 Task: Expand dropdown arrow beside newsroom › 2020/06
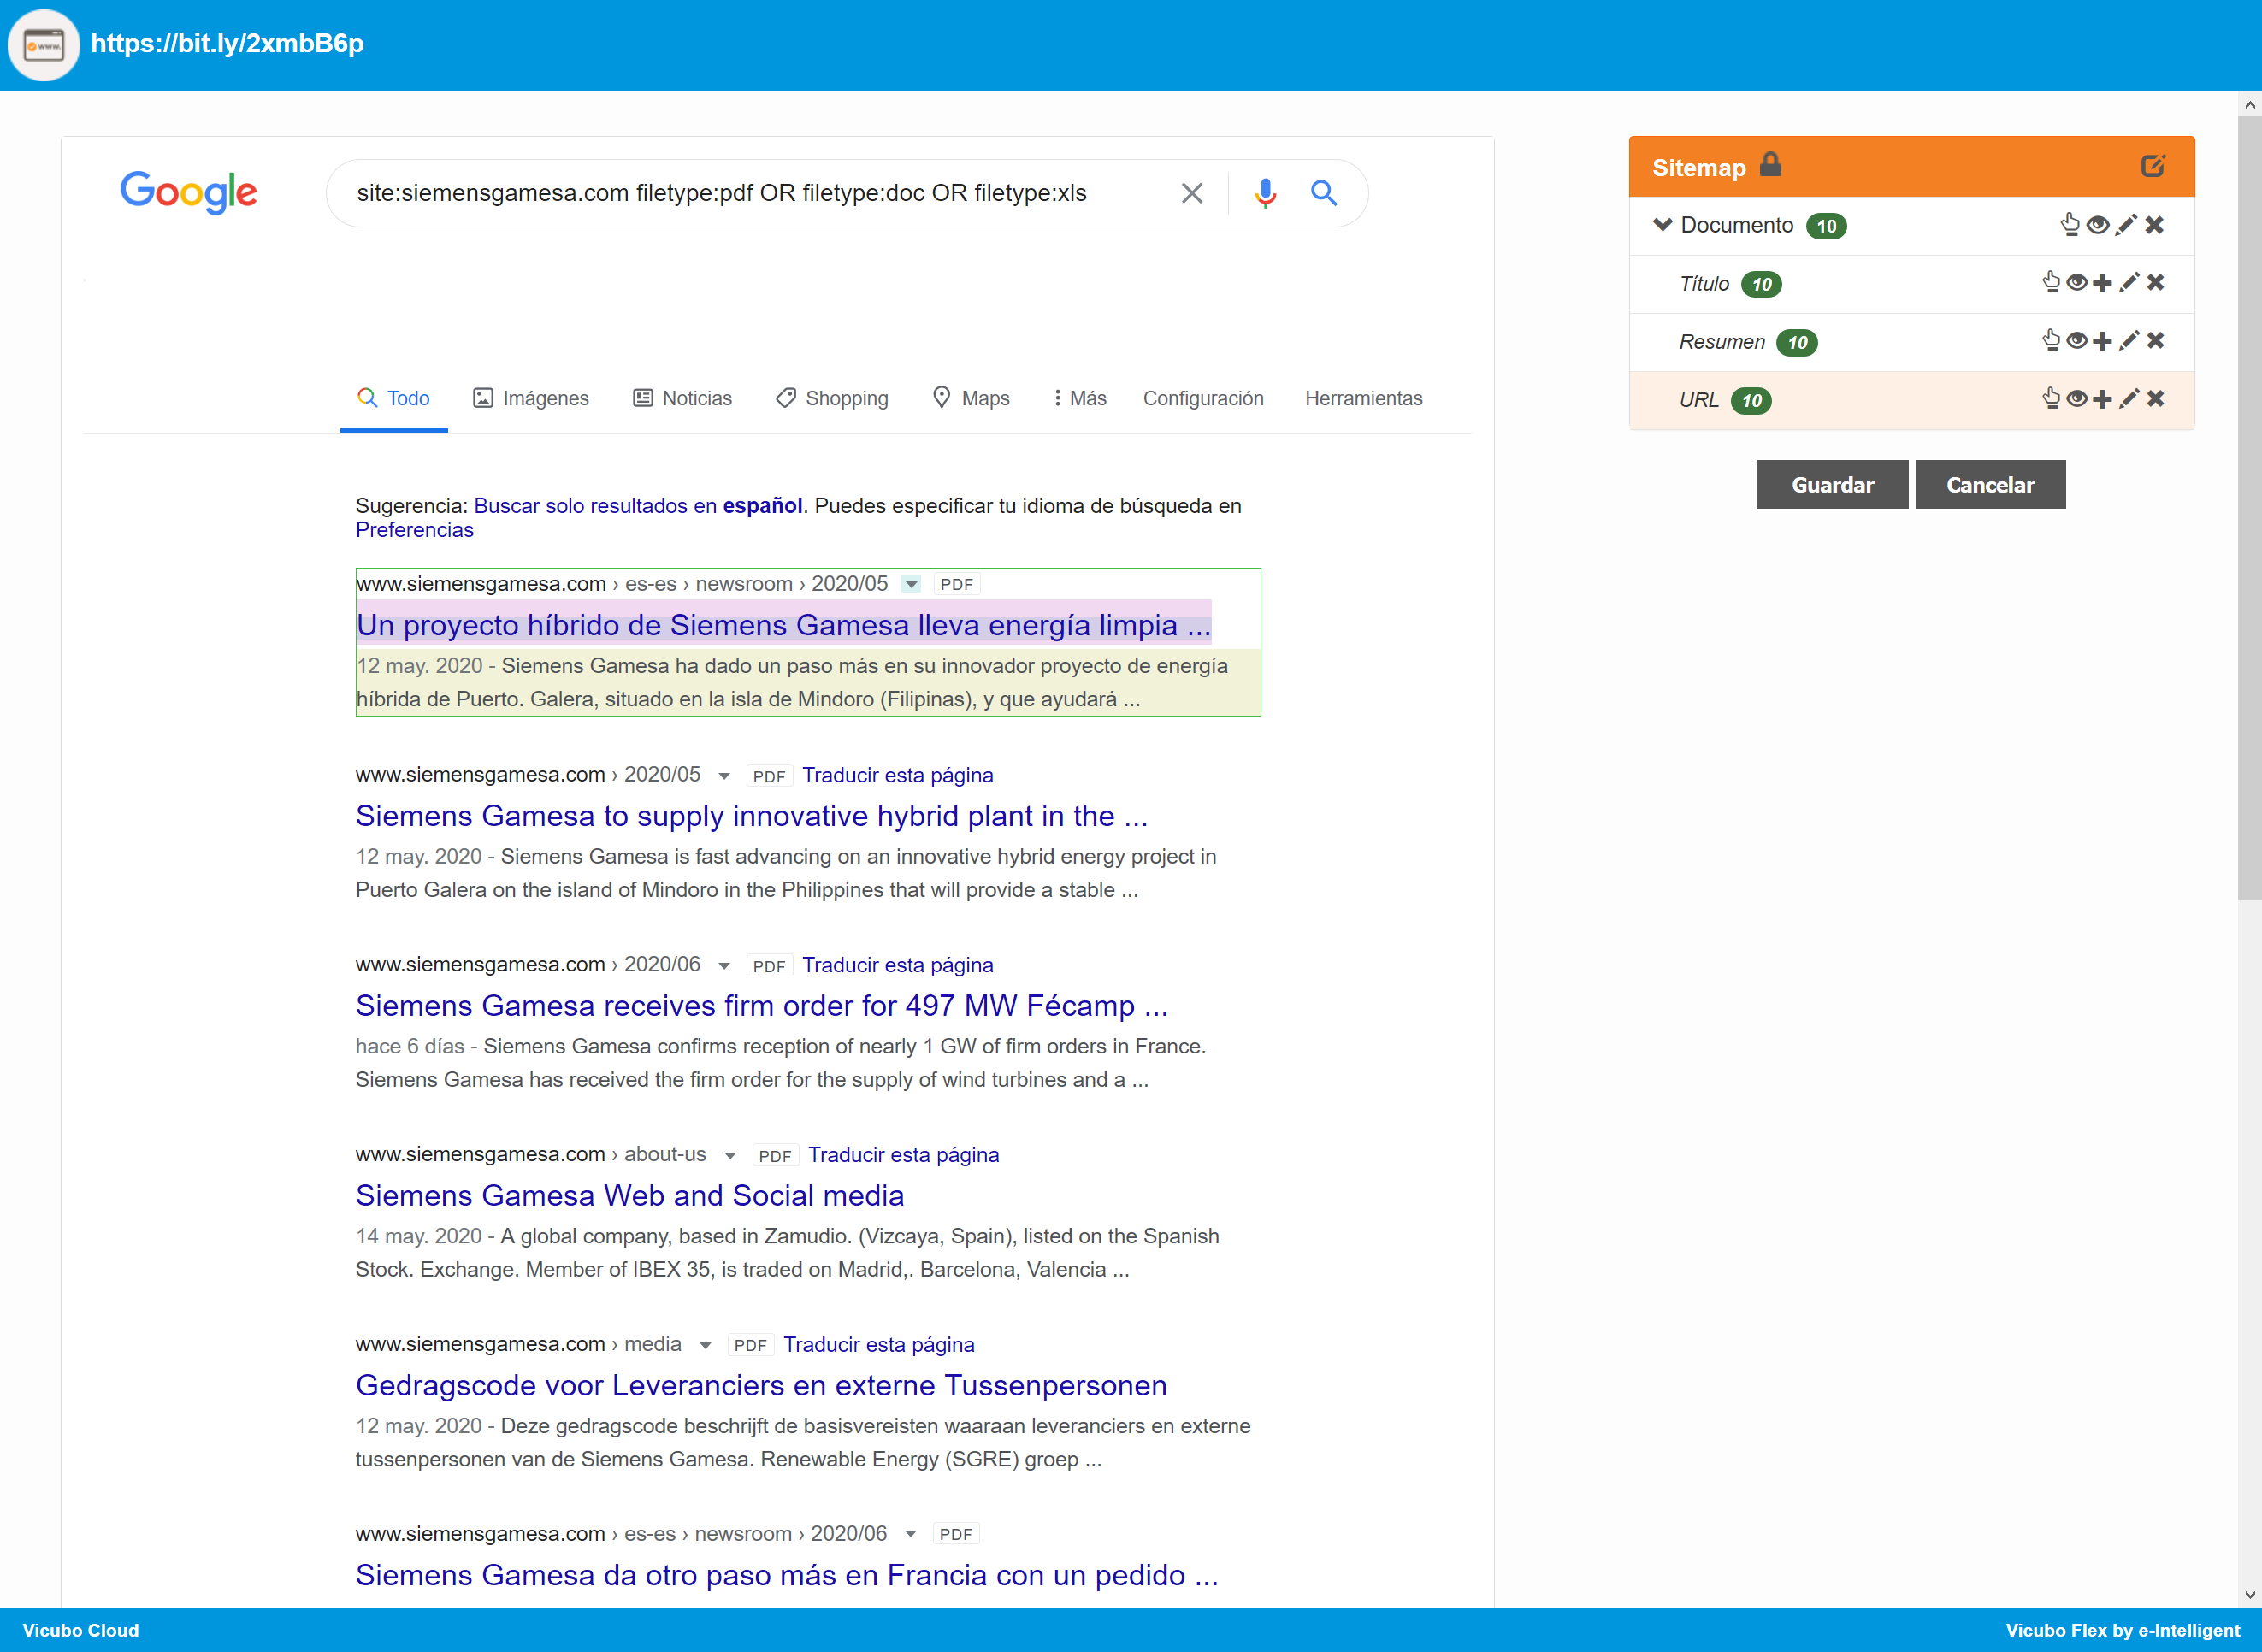pos(910,1534)
